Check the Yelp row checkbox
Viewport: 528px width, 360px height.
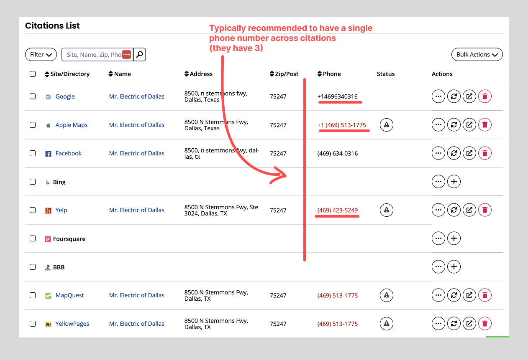(33, 210)
